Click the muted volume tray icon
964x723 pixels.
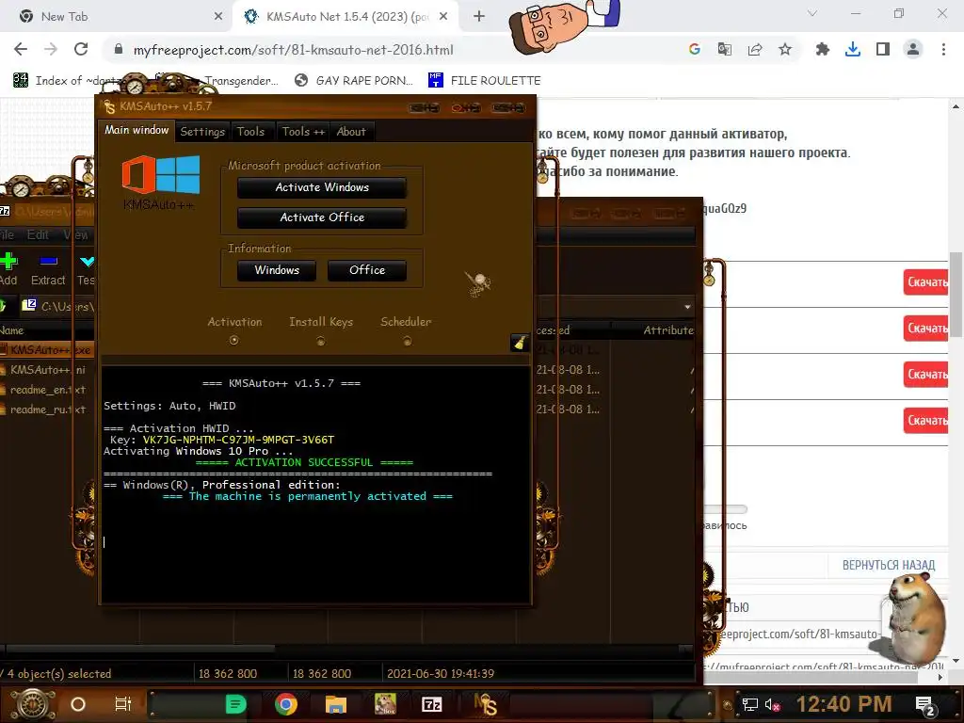click(x=772, y=704)
